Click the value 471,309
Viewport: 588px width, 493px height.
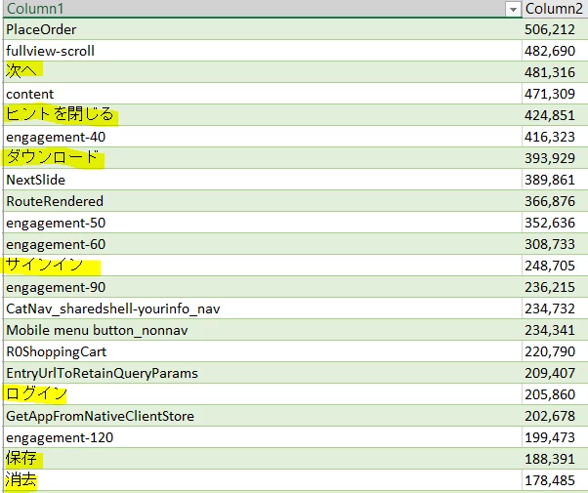pos(549,94)
